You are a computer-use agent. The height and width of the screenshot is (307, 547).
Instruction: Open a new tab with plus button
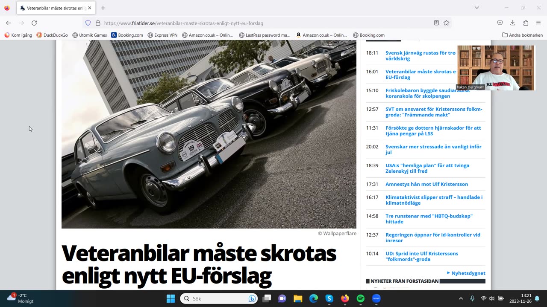(x=103, y=8)
